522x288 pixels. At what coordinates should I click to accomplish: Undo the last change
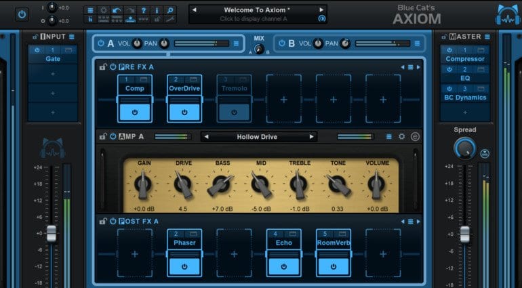(117, 11)
